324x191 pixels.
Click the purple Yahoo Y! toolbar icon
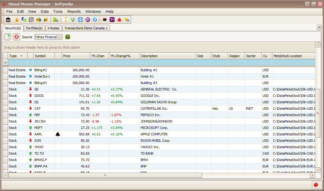112,20
